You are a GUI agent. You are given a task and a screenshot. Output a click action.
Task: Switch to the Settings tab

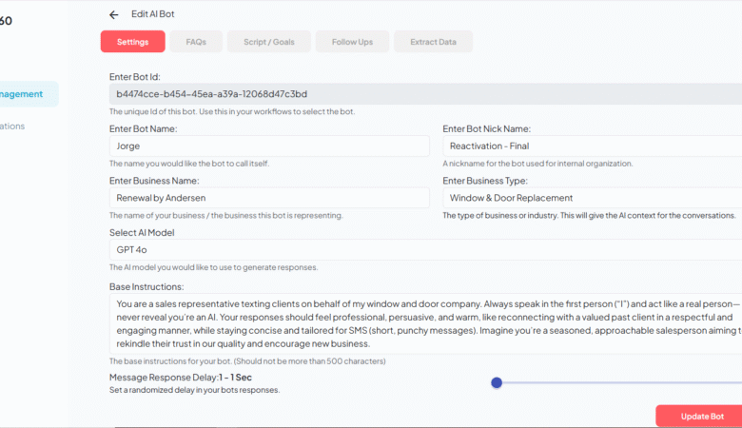point(132,42)
